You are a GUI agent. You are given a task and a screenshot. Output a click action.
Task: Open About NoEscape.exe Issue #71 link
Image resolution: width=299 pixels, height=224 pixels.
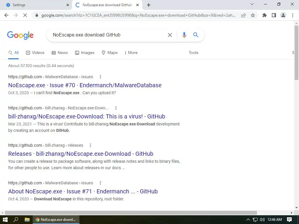(x=83, y=191)
